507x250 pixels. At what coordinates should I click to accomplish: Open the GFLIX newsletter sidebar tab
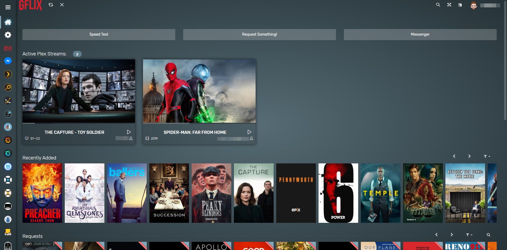8,48
